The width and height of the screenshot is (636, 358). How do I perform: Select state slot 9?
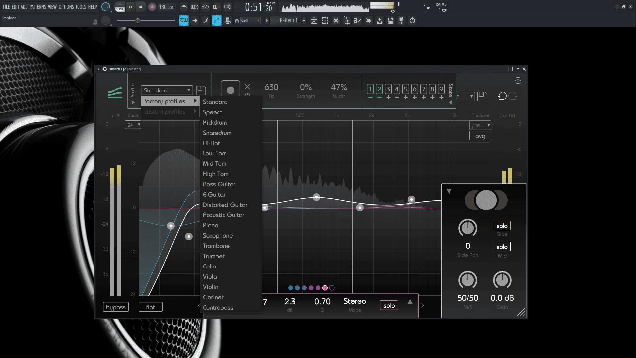tap(441, 89)
